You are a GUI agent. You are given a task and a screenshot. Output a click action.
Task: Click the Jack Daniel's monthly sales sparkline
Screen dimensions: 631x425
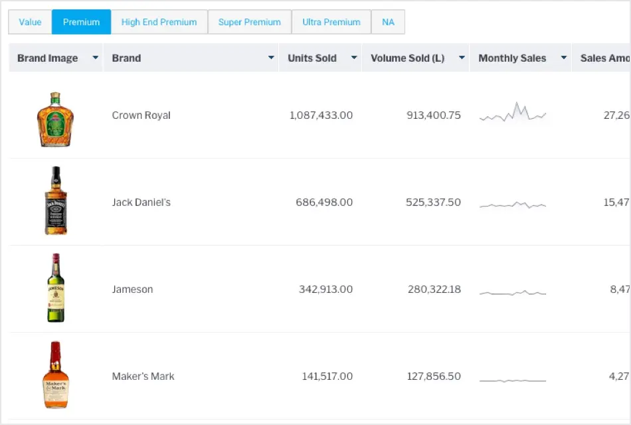pyautogui.click(x=513, y=205)
